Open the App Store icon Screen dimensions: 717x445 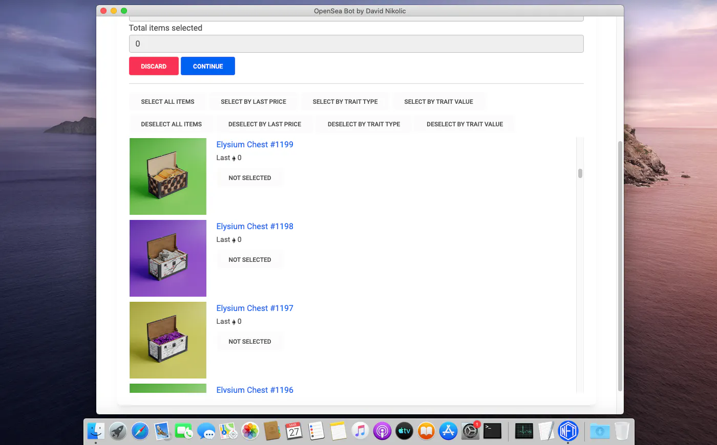pos(448,431)
